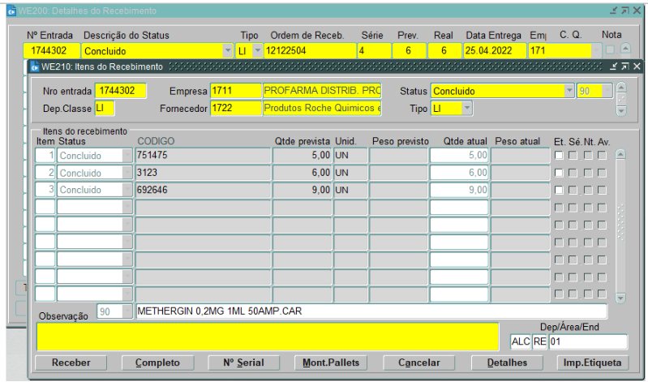
Task: Toggle Et. checkbox for item 3123
Action: [x=559, y=173]
